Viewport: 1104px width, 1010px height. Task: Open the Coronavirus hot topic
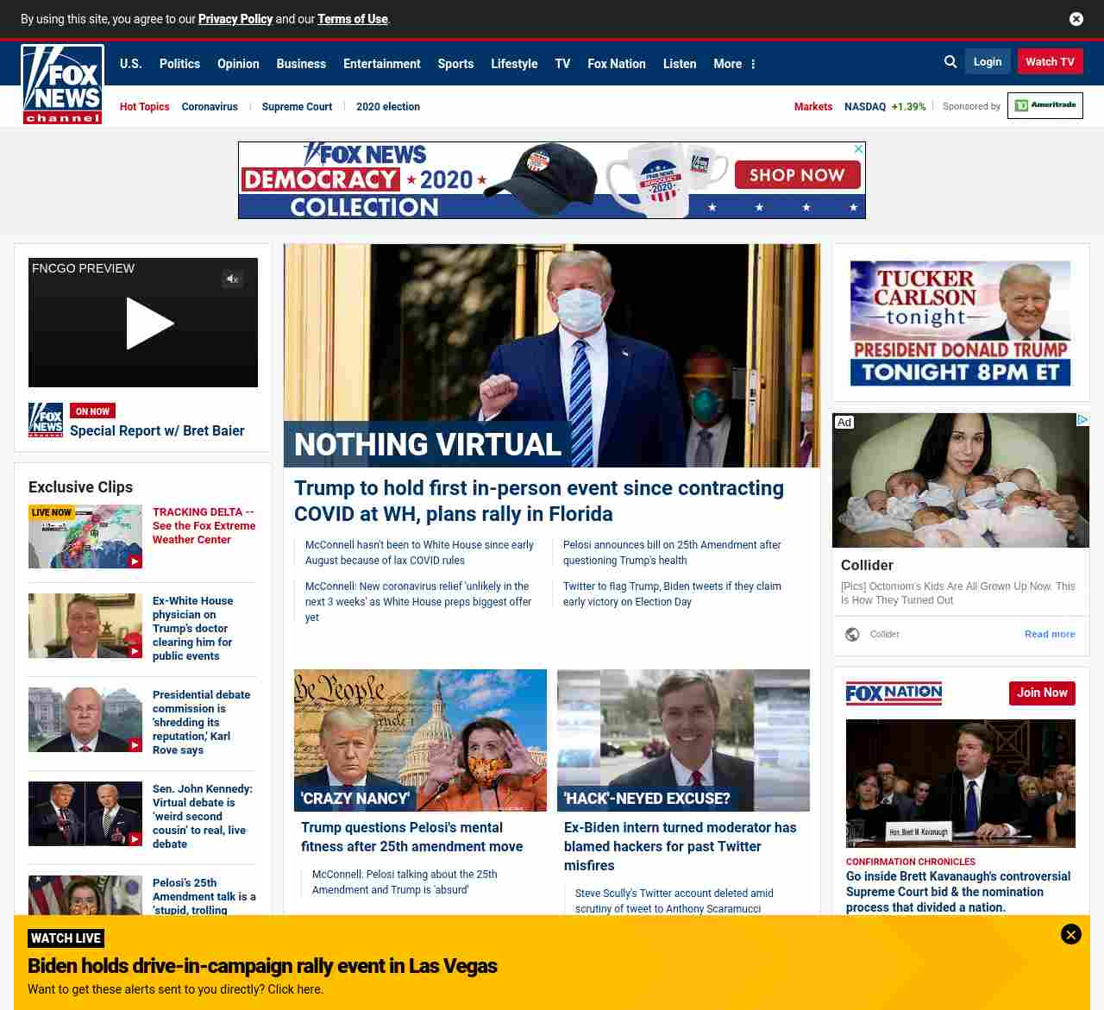(210, 107)
